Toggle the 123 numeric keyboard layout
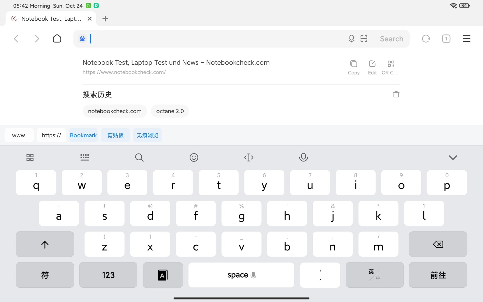The height and width of the screenshot is (302, 483). (108, 275)
